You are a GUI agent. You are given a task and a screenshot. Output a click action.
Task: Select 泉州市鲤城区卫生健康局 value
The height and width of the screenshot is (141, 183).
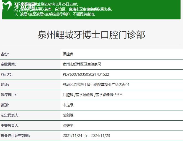click(82, 64)
